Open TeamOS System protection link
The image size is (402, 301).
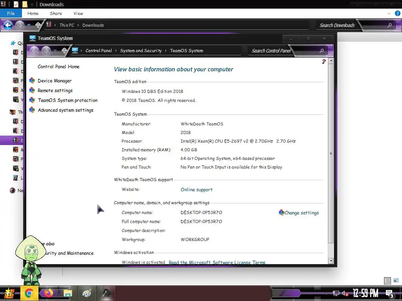coord(68,100)
